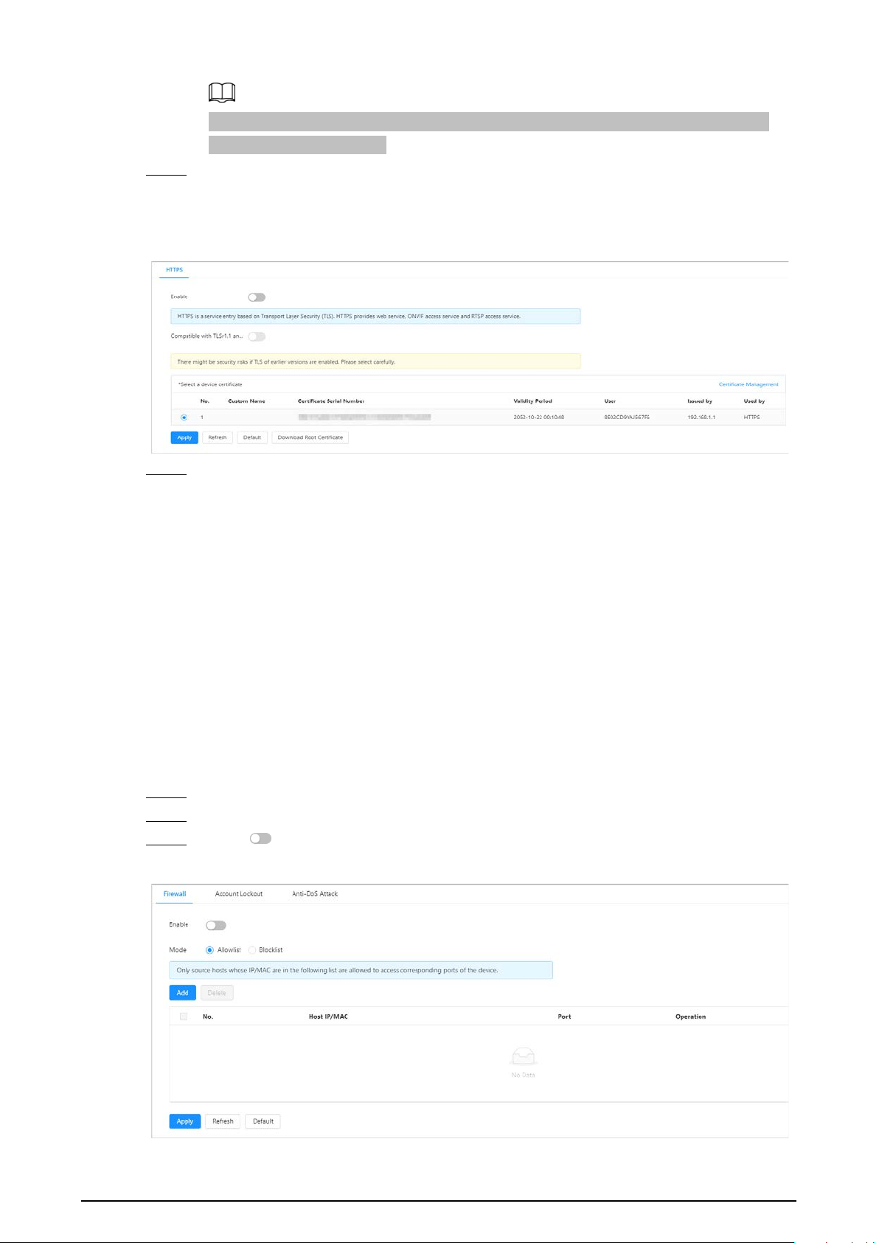Click the 192.168.1.1 issued by cell
Viewport: 879px width, 1243px height.
701,418
